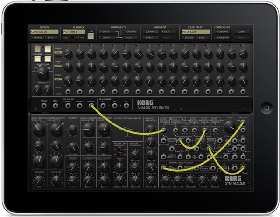Show the Kaoss Pad controller
Viewport: 280px width, 217px height.
click(222, 38)
